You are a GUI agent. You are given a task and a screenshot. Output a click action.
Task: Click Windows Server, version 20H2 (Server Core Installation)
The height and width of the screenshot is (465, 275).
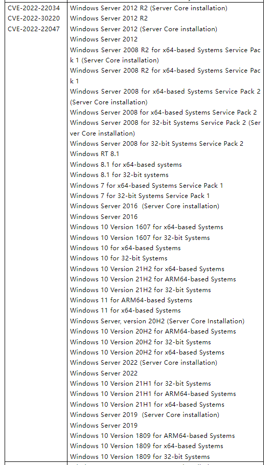(157, 321)
